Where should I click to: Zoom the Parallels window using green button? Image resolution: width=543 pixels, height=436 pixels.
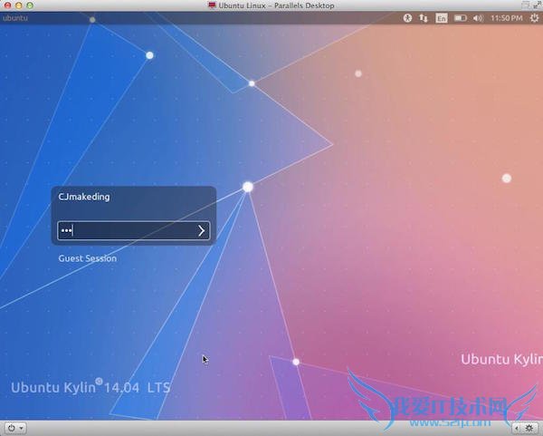(x=30, y=5)
